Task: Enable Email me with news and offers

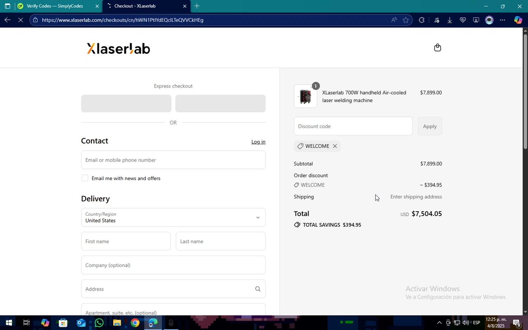Action: pyautogui.click(x=85, y=178)
